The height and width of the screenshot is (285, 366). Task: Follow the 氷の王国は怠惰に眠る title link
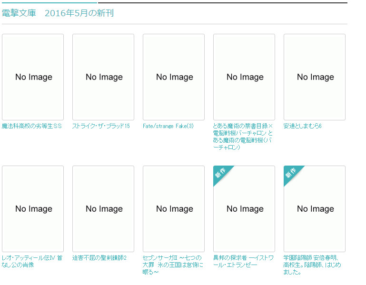point(173,265)
